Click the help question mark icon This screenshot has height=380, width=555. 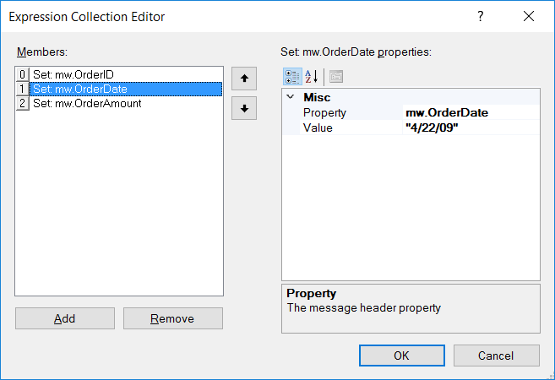click(481, 16)
